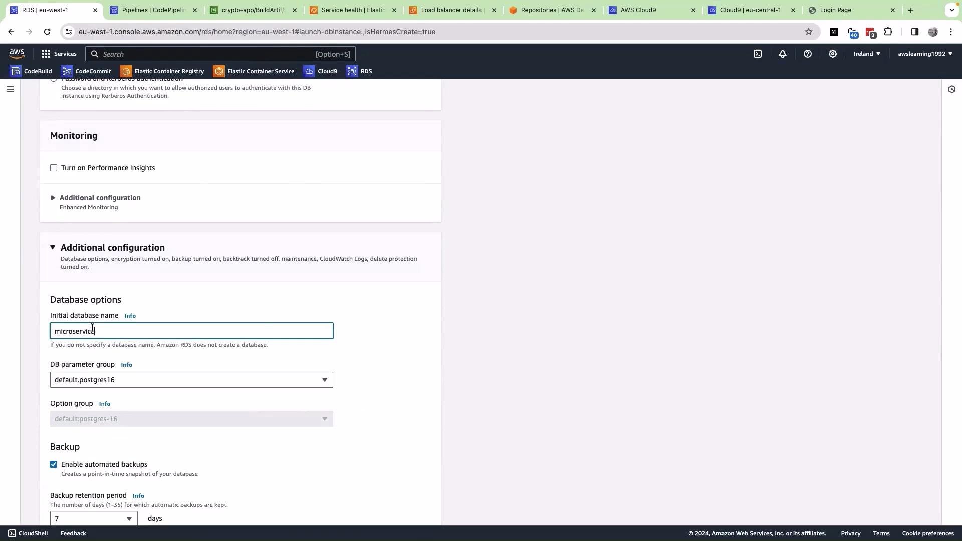This screenshot has width=962, height=541.
Task: Switch to crypto-app BuildArtif tab
Action: (x=253, y=10)
